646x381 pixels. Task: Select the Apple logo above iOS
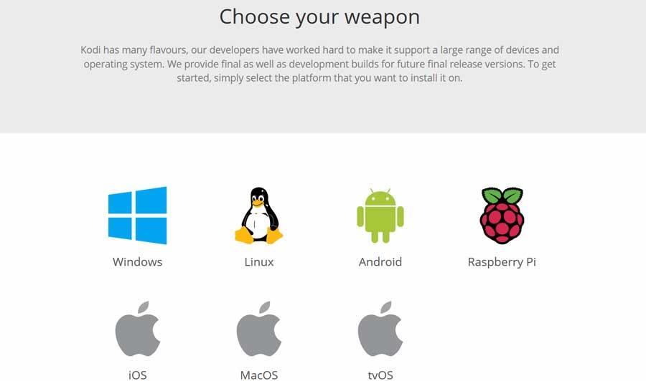138,329
